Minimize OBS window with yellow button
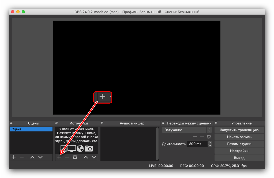The width and height of the screenshot is (274, 178). [18, 12]
